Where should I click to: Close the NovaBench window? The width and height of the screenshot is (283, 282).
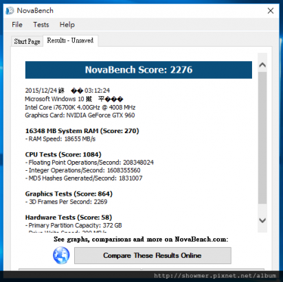coord(271,10)
